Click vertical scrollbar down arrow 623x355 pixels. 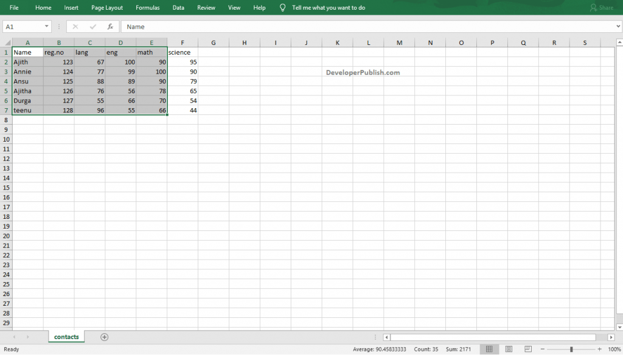tap(619, 327)
